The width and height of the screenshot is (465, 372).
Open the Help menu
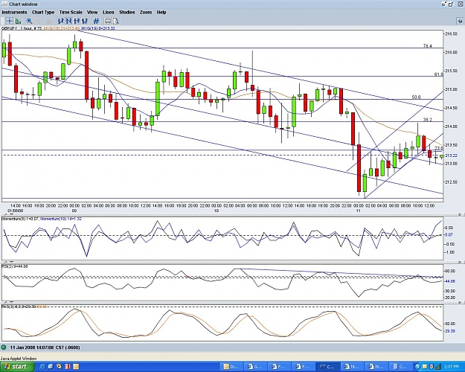click(x=161, y=12)
